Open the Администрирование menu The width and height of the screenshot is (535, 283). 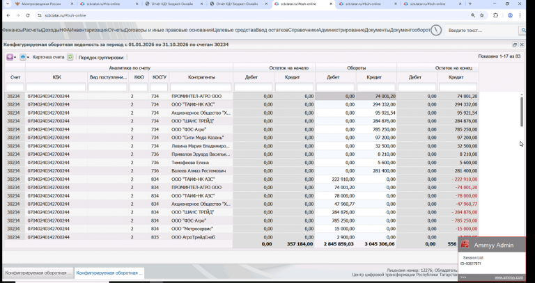tap(341, 30)
